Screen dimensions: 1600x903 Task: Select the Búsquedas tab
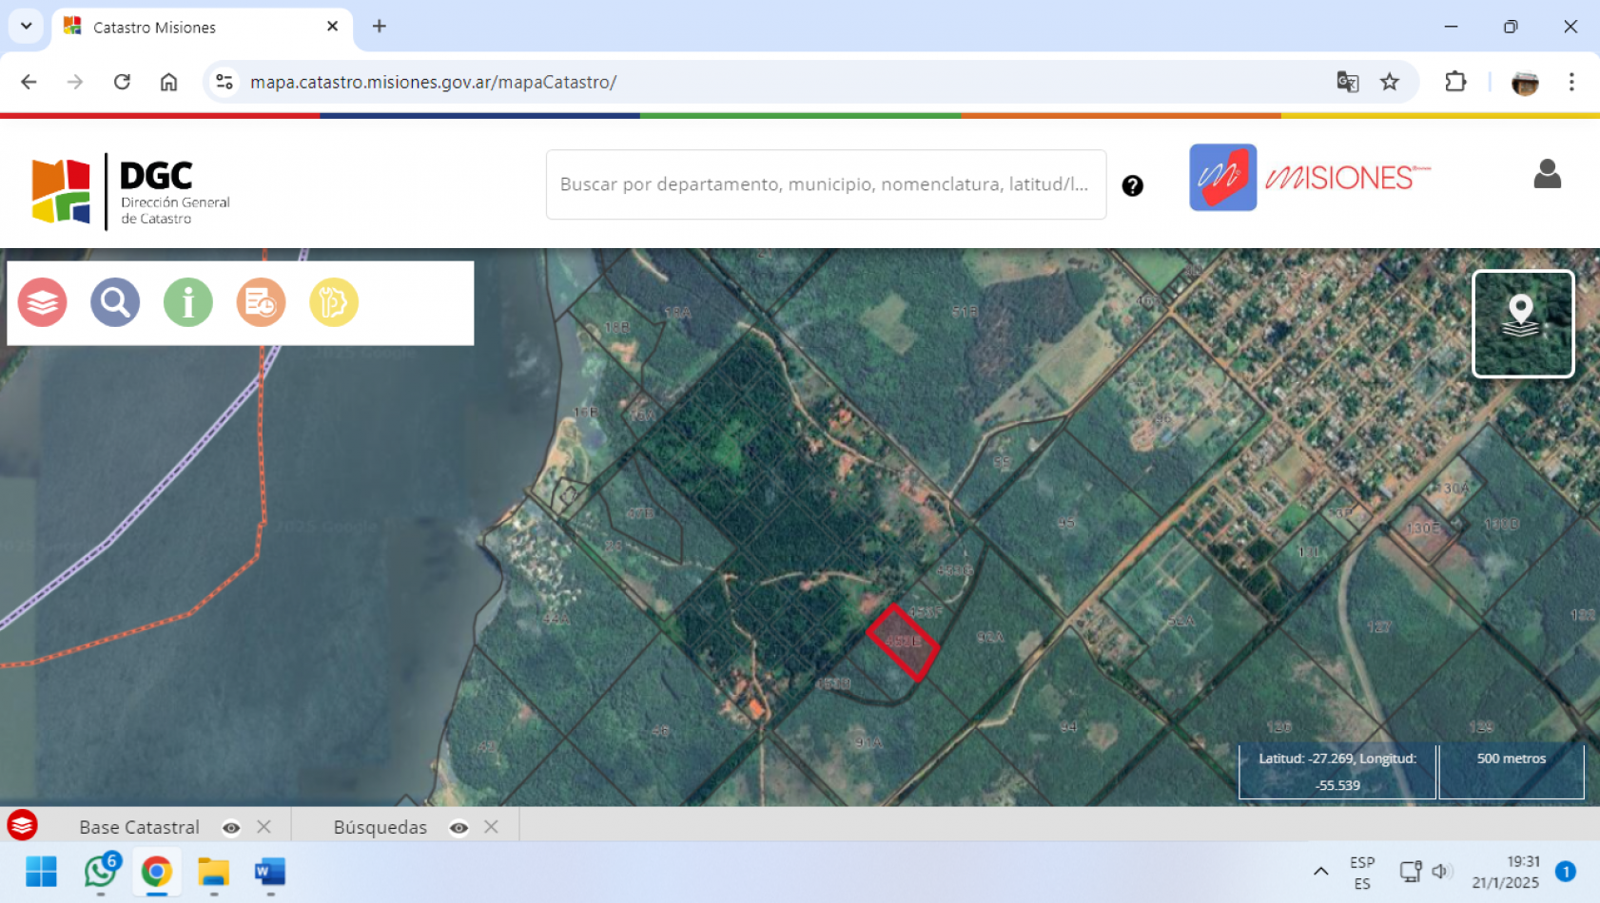(380, 827)
